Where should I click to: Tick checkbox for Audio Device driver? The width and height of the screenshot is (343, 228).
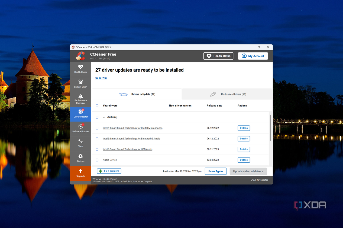point(97,160)
